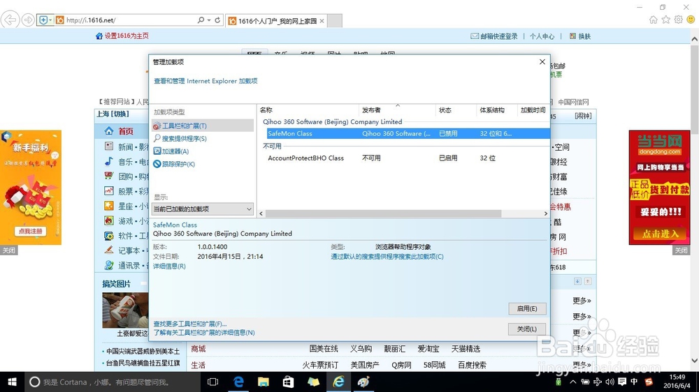Open File Explorer from taskbar

pos(264,382)
